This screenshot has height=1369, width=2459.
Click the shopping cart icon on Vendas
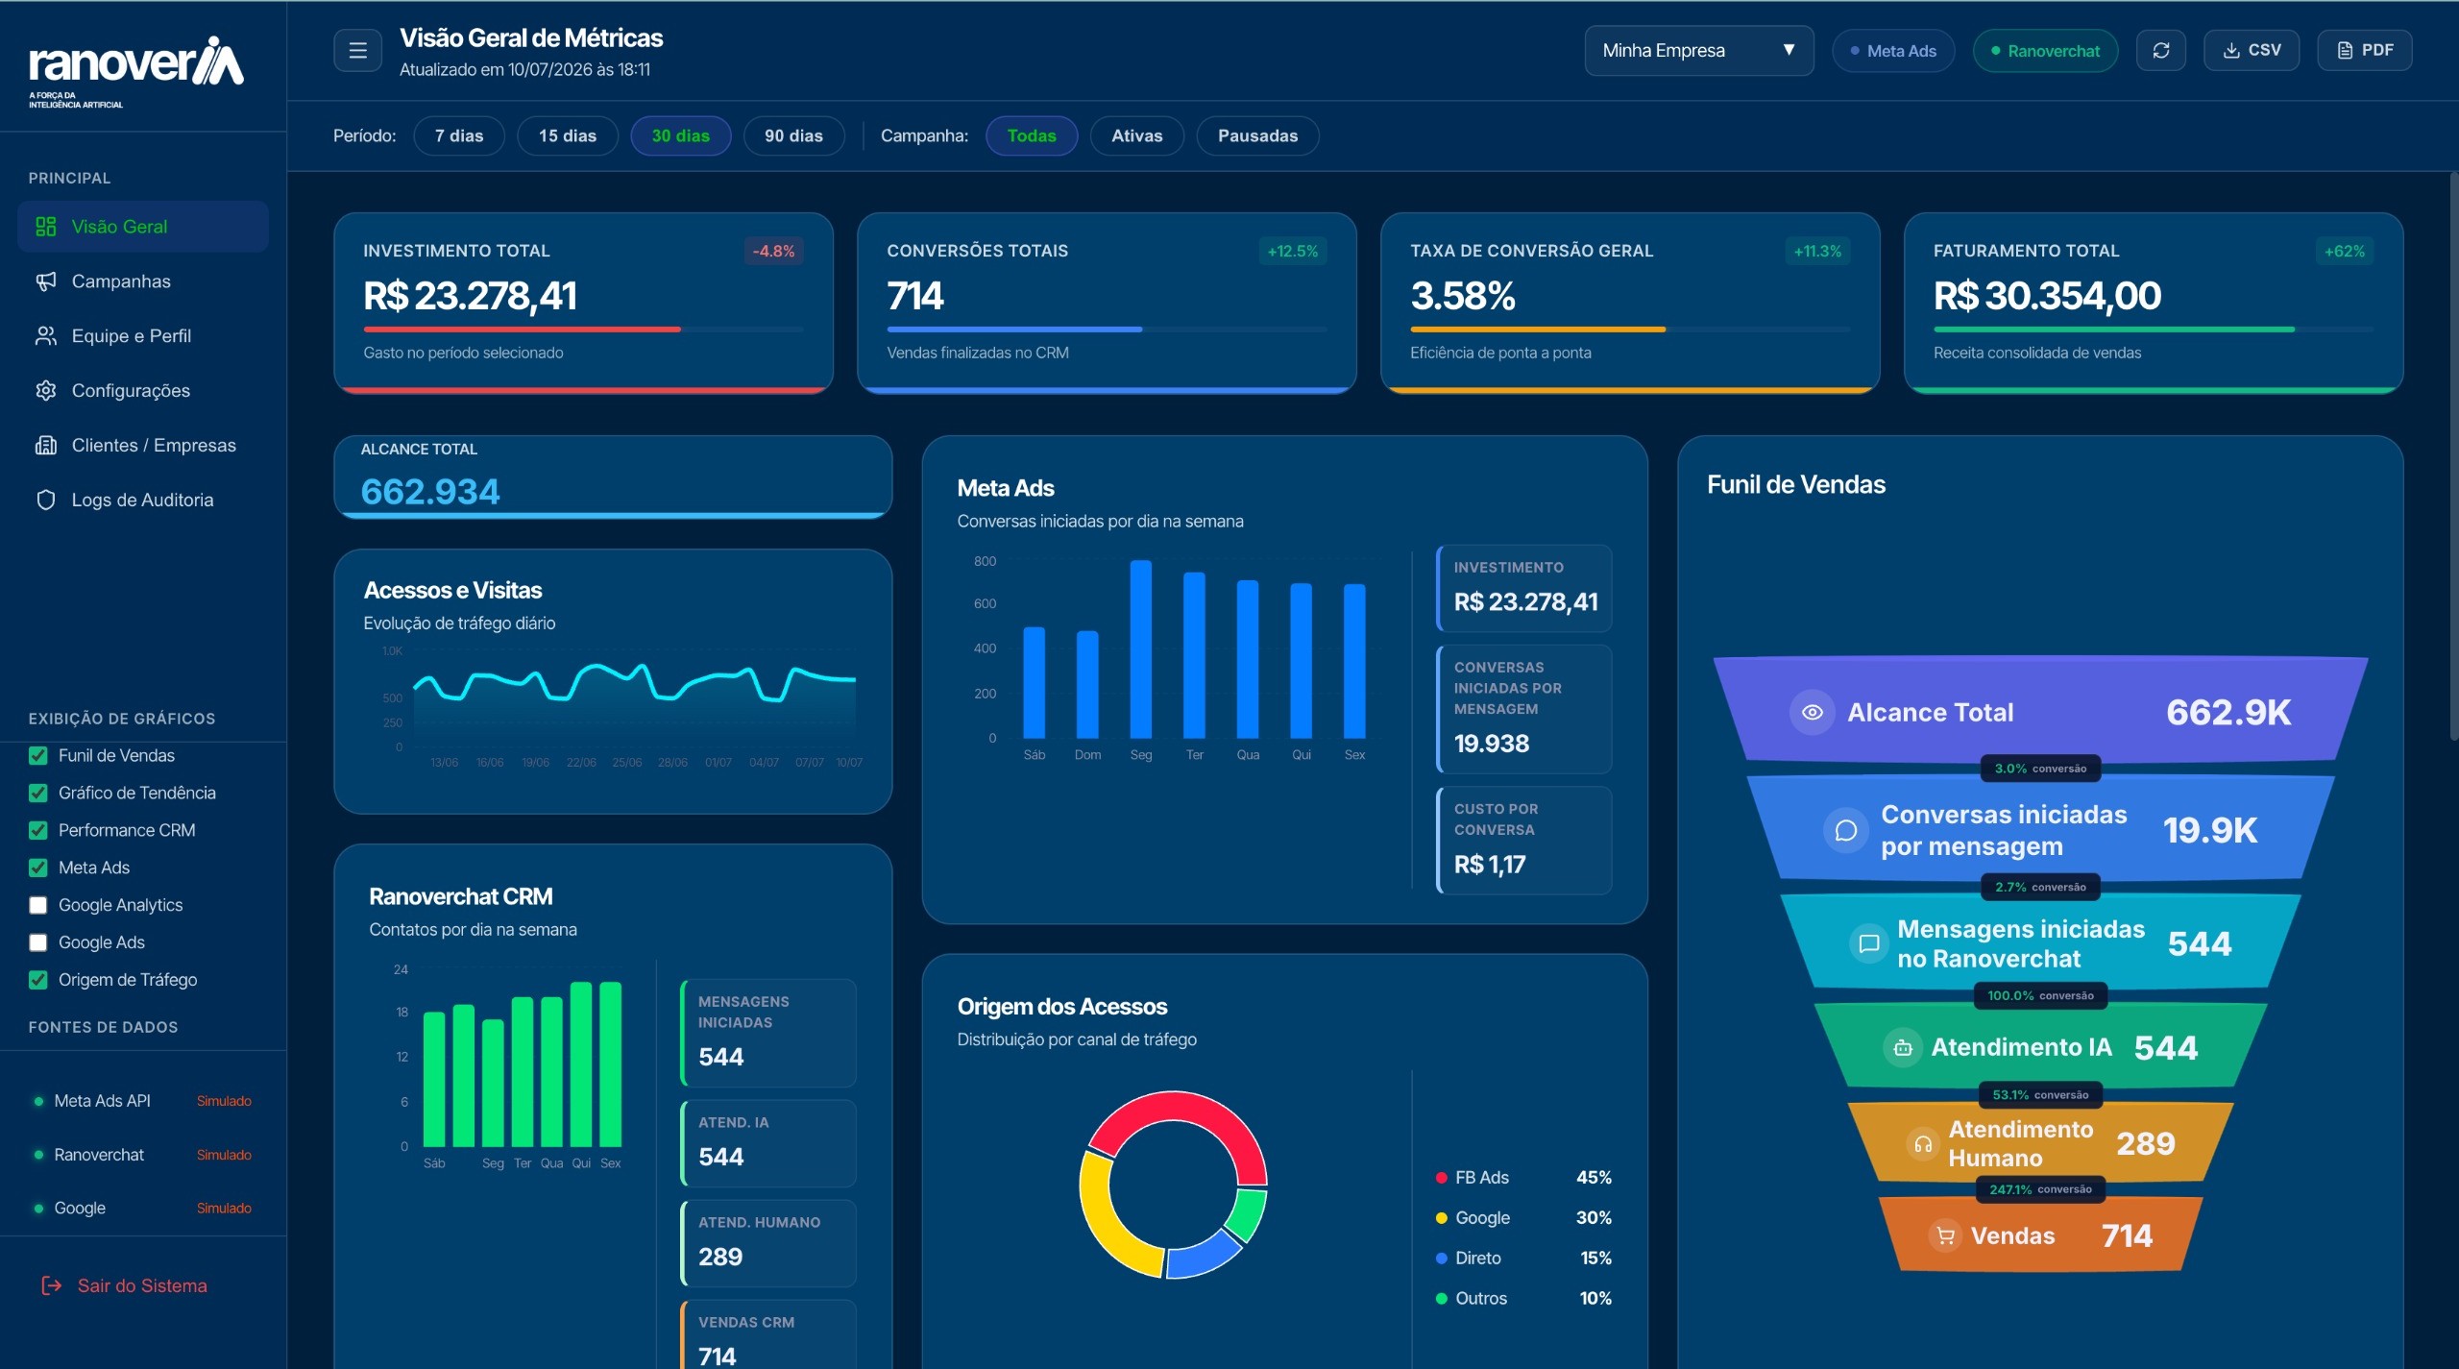pyautogui.click(x=1945, y=1236)
